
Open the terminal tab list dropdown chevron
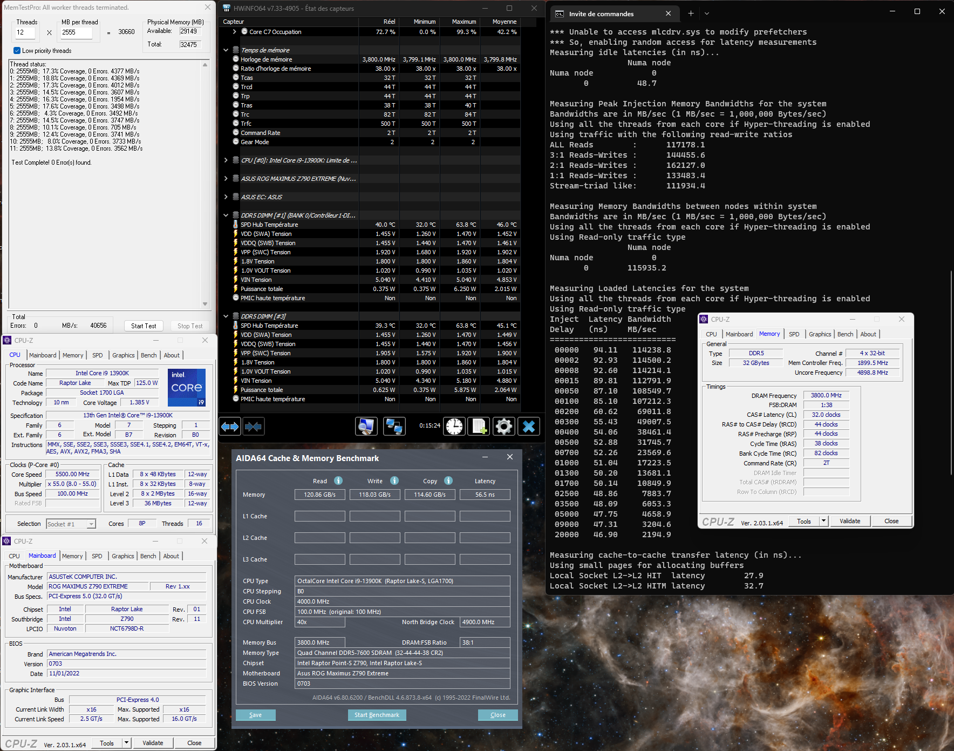[707, 13]
